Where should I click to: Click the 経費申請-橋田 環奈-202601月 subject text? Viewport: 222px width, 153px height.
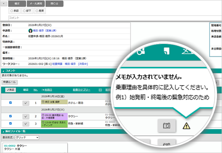pos(45,36)
